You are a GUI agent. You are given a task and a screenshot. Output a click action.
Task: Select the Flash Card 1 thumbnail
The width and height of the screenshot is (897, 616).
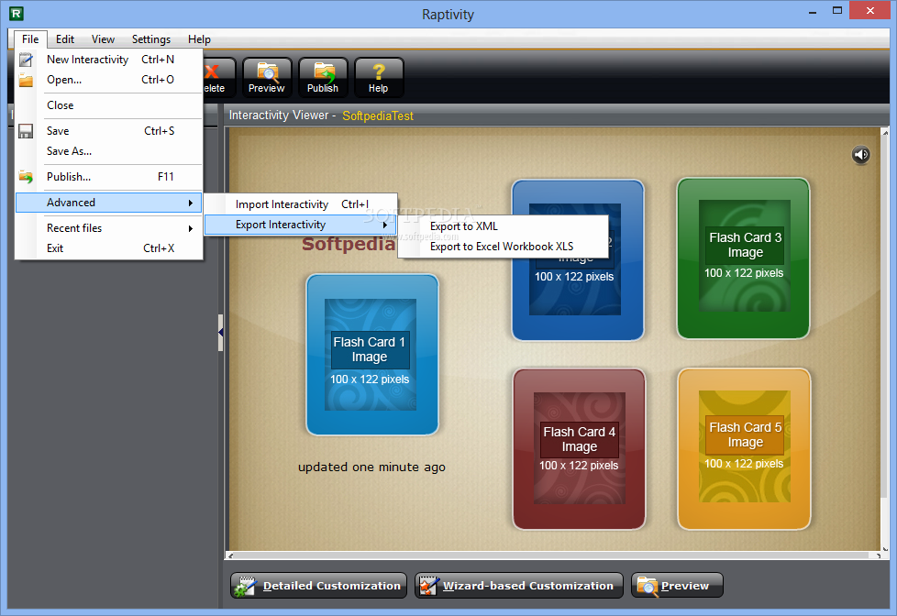click(x=372, y=355)
